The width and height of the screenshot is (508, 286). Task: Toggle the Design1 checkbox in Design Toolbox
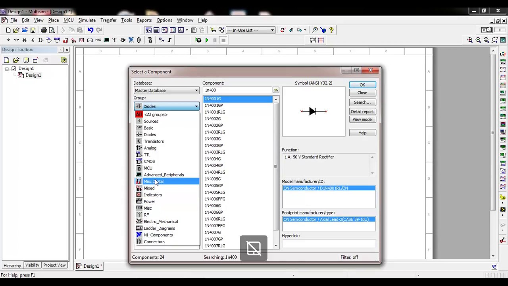[x=13, y=68]
